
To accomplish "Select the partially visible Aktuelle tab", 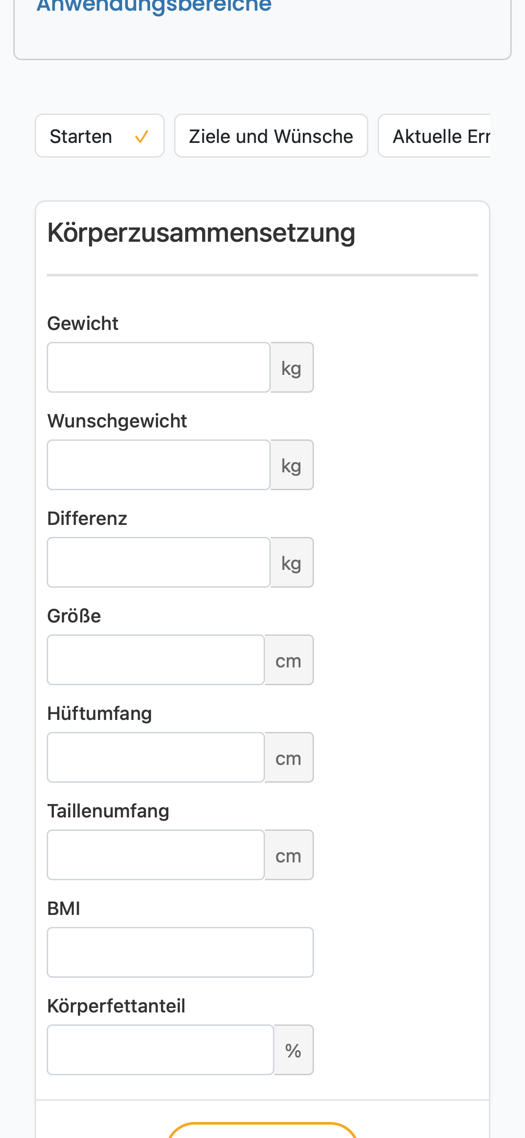I will pyautogui.click(x=434, y=136).
